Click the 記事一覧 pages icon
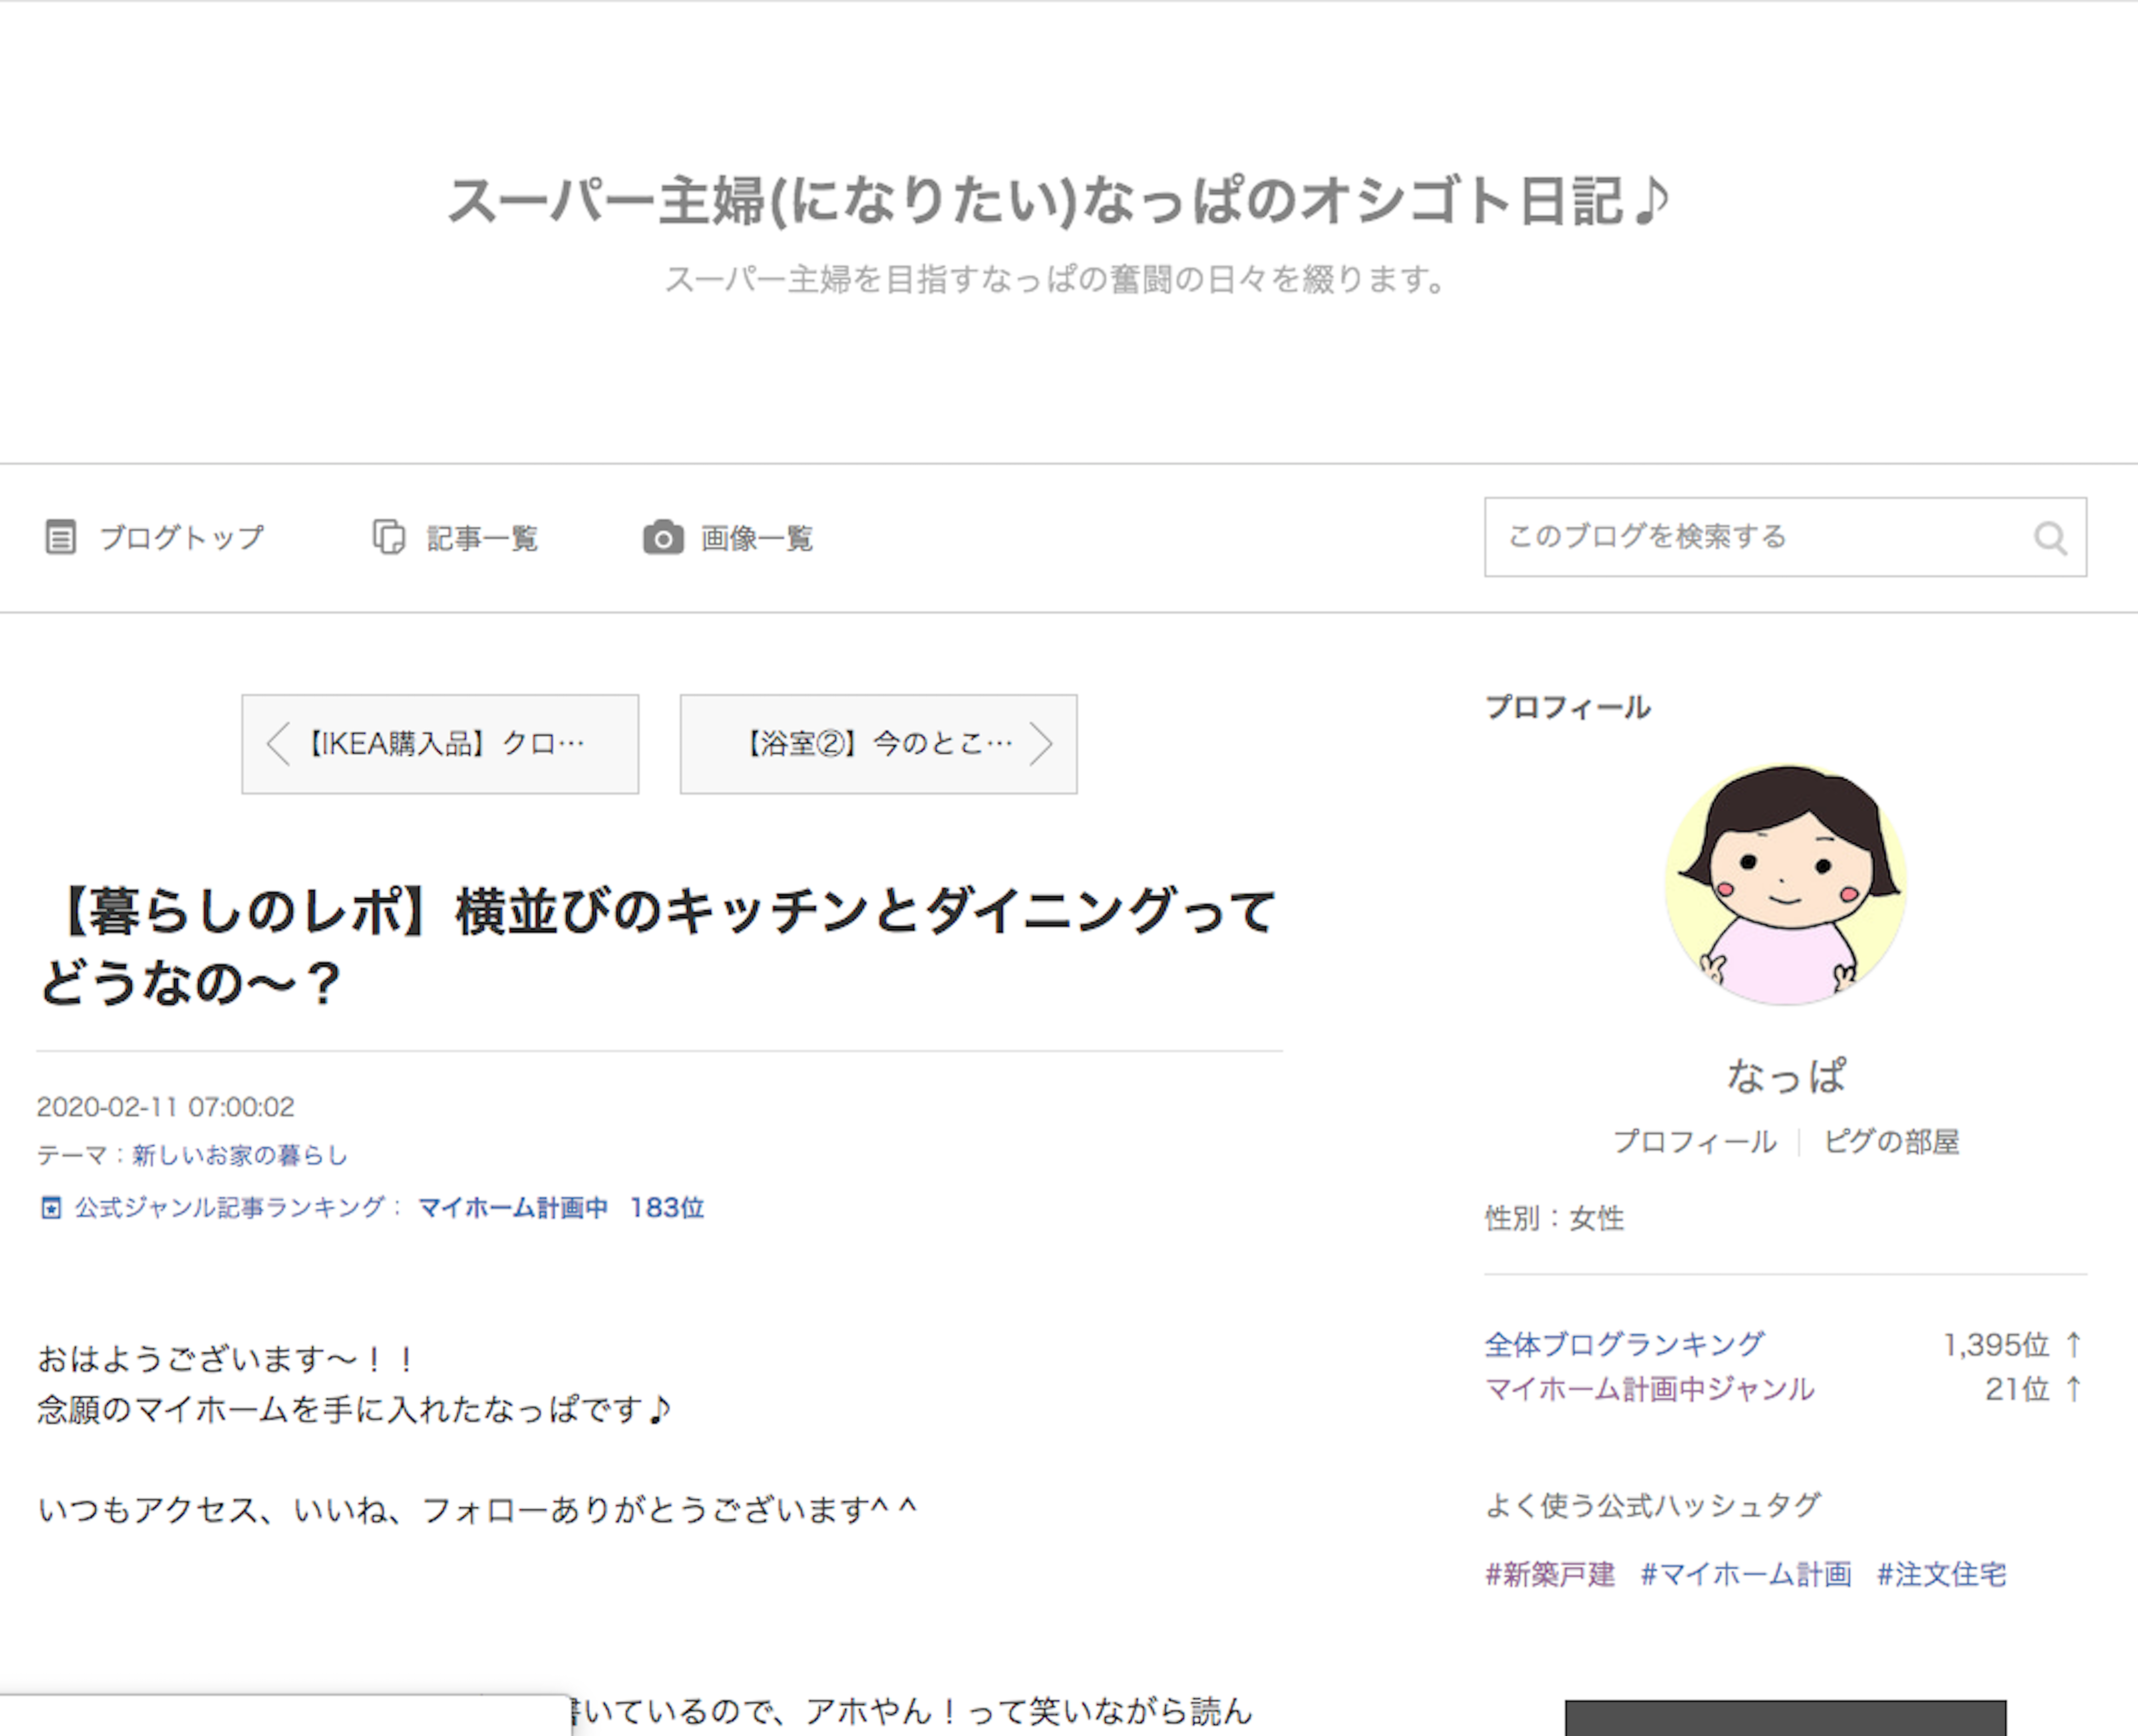Screen dimensions: 2138x1736 389,537
